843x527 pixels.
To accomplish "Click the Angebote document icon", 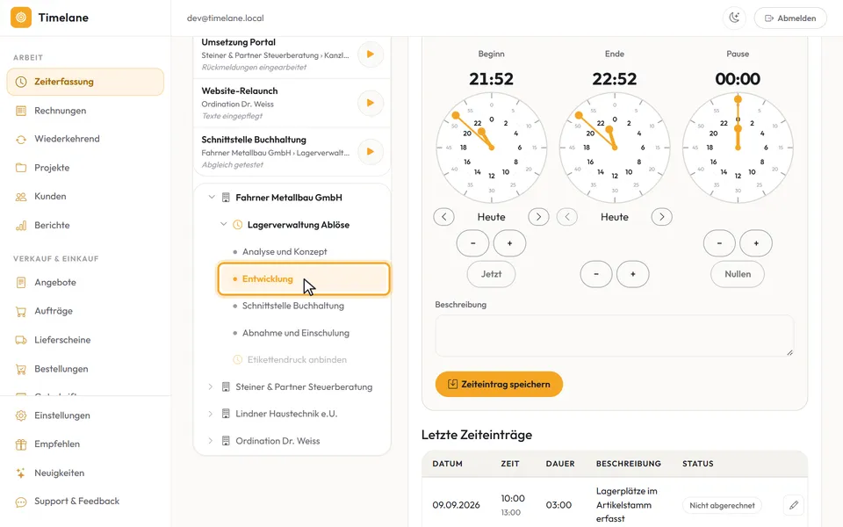I will (x=21, y=282).
